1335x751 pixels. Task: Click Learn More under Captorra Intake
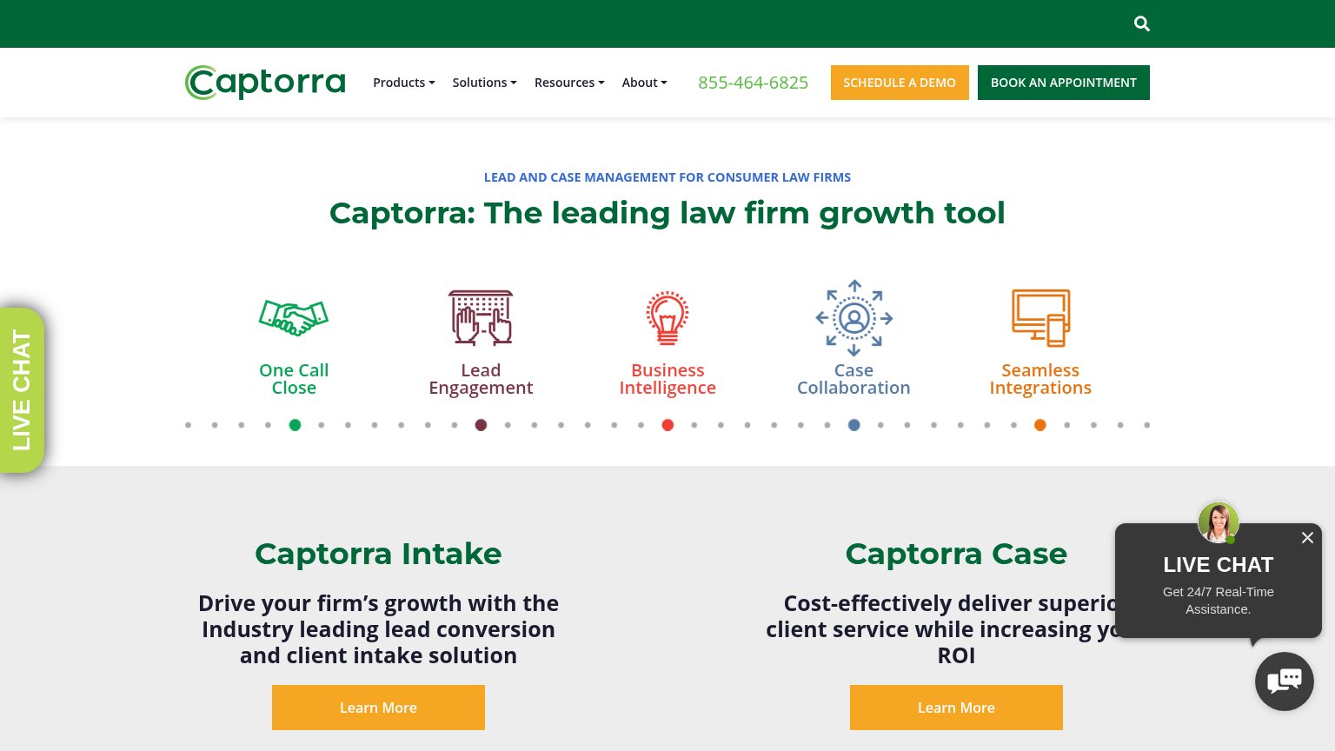(378, 708)
